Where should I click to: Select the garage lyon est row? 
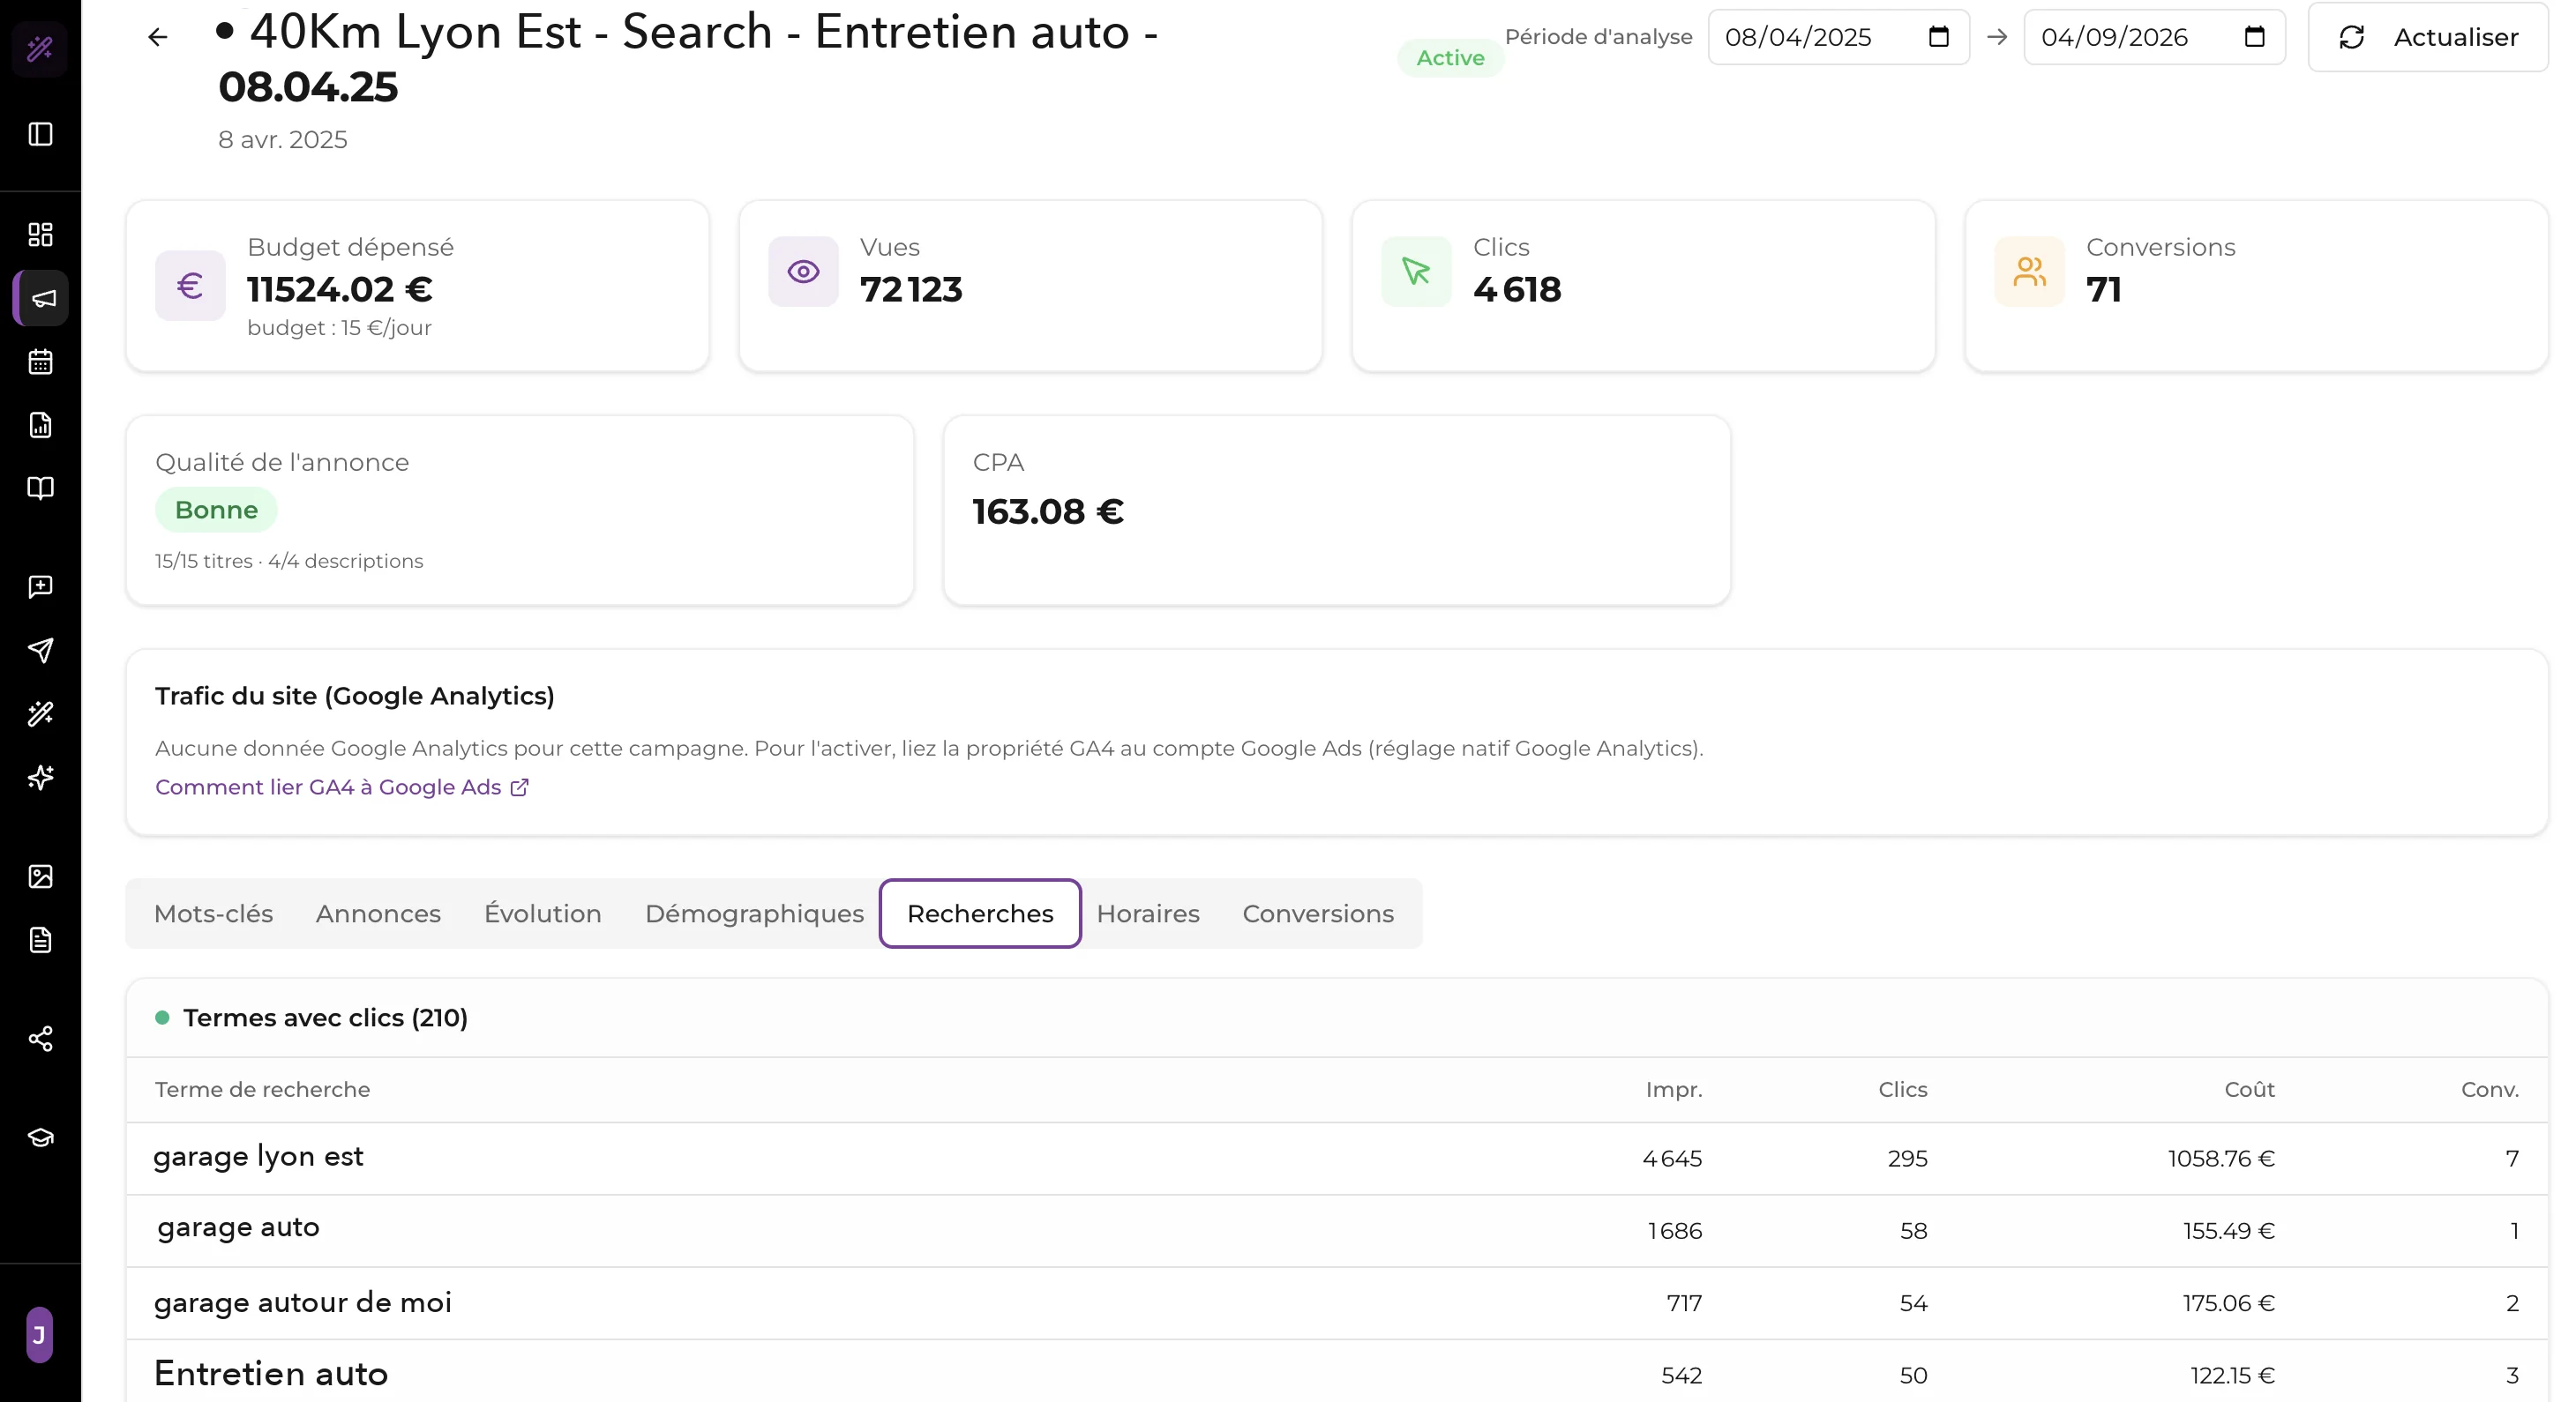coord(1337,1158)
